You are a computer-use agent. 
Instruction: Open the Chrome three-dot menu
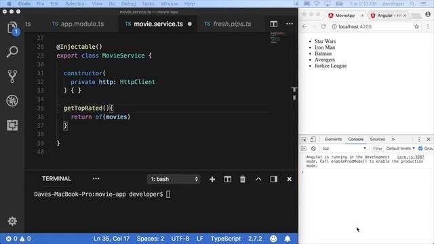pos(428,26)
